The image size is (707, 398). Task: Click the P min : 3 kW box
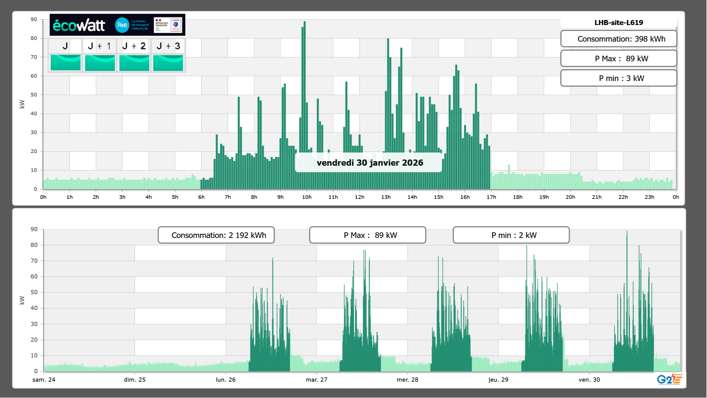[x=619, y=78]
